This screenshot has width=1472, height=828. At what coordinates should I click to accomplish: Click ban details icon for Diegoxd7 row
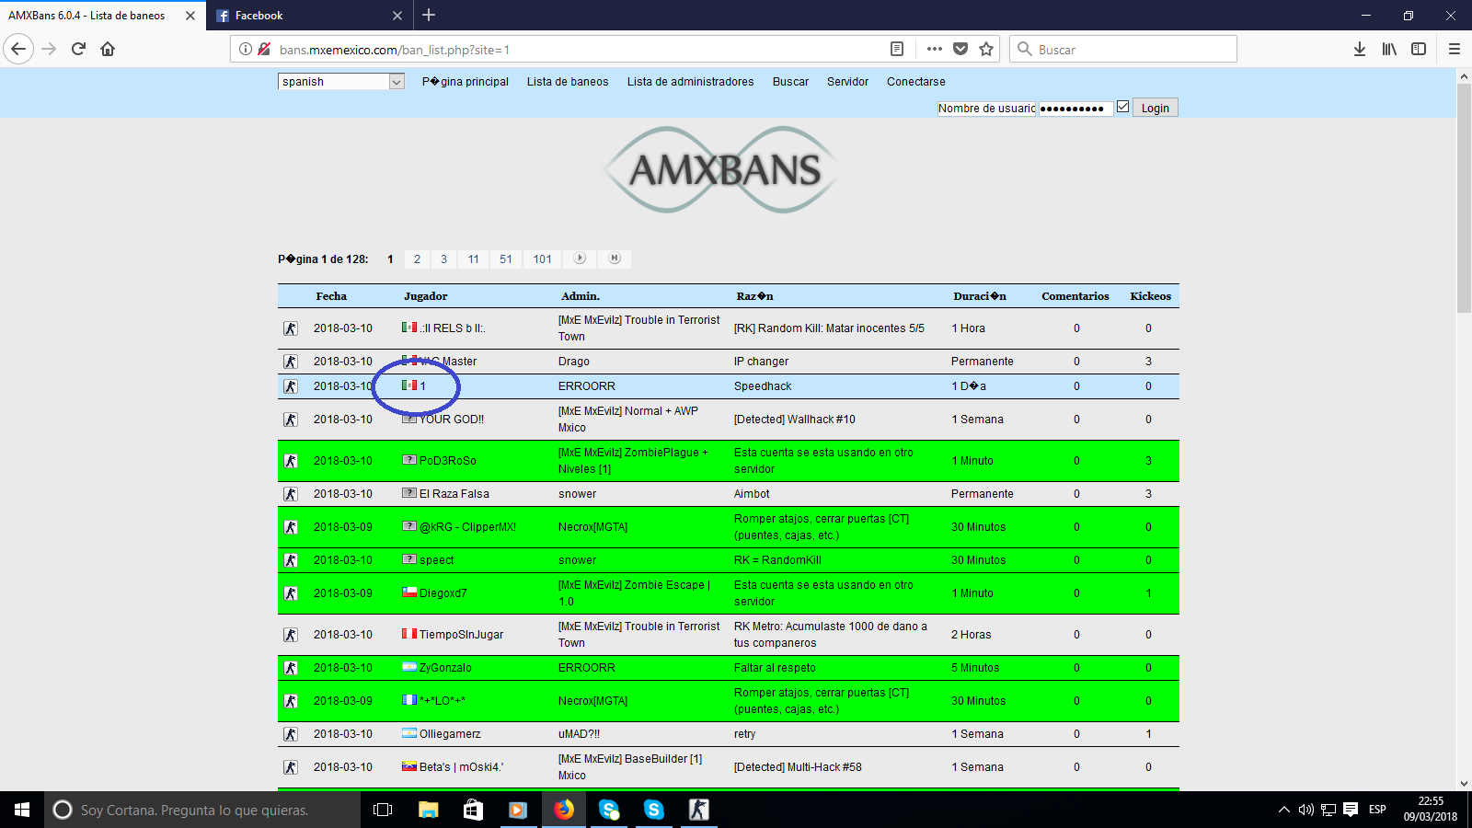click(291, 593)
